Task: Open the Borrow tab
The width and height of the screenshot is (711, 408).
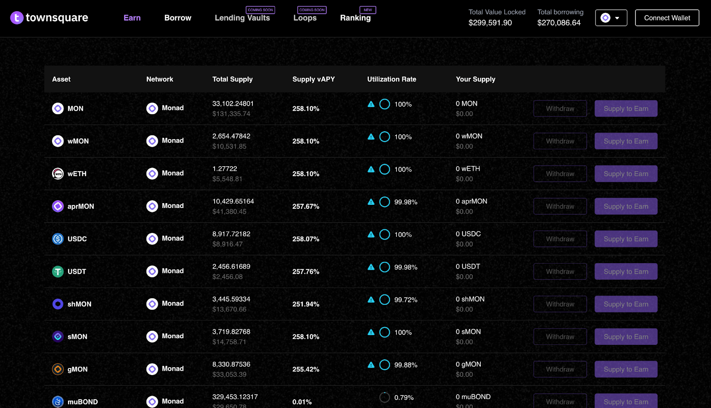Action: (178, 18)
